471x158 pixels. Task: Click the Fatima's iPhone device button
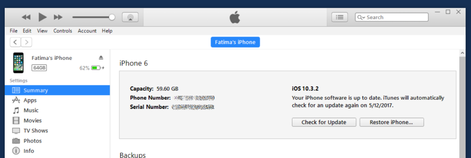click(235, 42)
